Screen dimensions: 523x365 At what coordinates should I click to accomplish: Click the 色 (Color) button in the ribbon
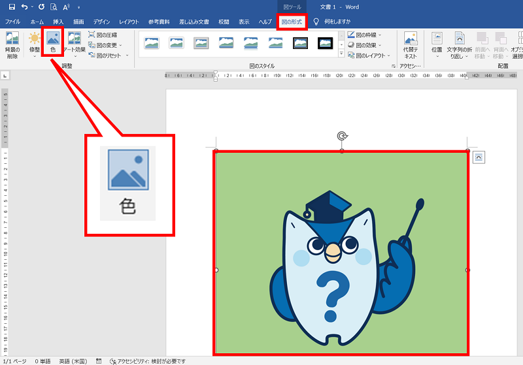pos(52,43)
